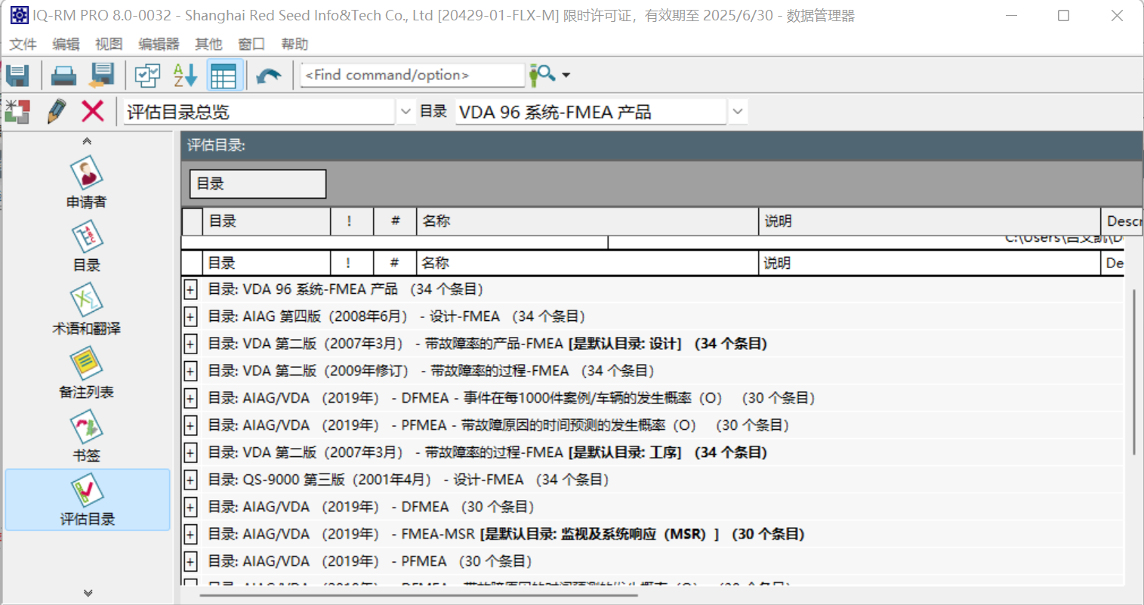Click the top 名称 column header
Screen dimensions: 1144x605
(587, 221)
